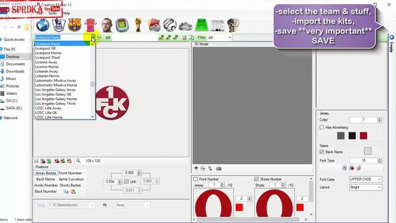Image resolution: width=396 pixels, height=223 pixels.
Task: Click the eye view icon under 3D Model
Action: [x=196, y=168]
